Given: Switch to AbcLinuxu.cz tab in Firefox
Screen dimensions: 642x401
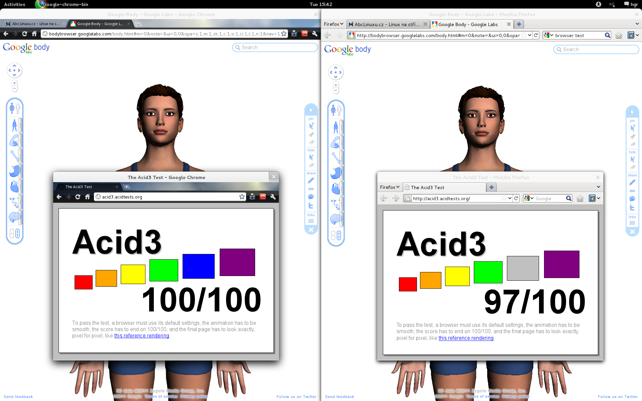Looking at the screenshot, I should point(388,24).
